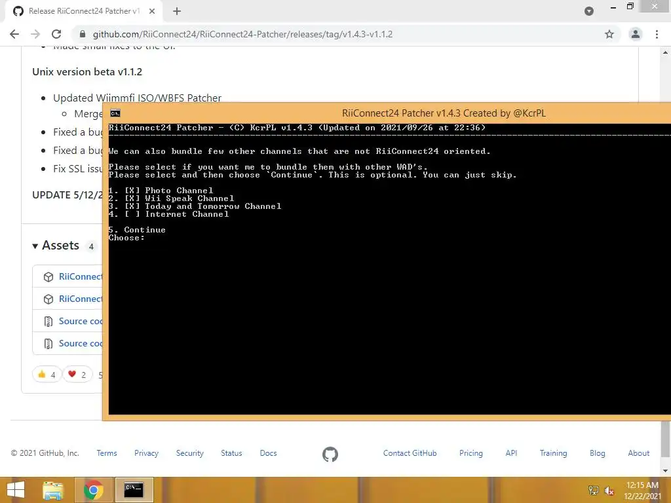Click "3. [X] Today and Tomorrow Channel" line
This screenshot has width=671, height=503.
tap(195, 206)
